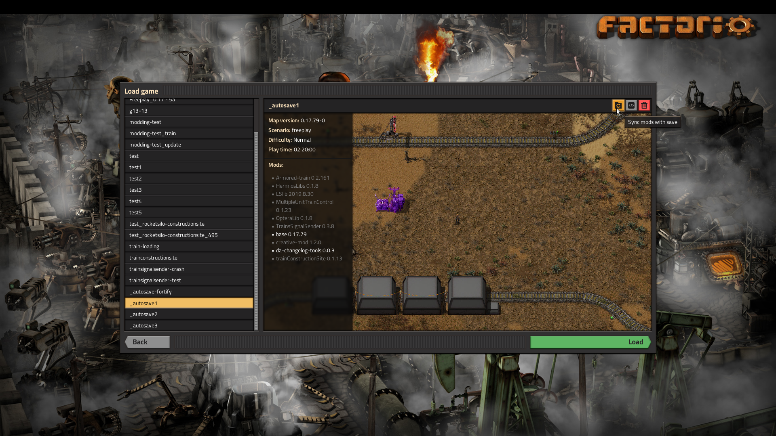Select test_rocketsilo-constructionsite save
The image size is (776, 436).
click(189, 224)
